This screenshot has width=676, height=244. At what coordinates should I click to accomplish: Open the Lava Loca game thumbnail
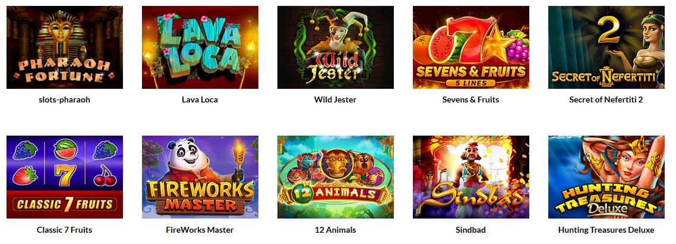pos(200,47)
